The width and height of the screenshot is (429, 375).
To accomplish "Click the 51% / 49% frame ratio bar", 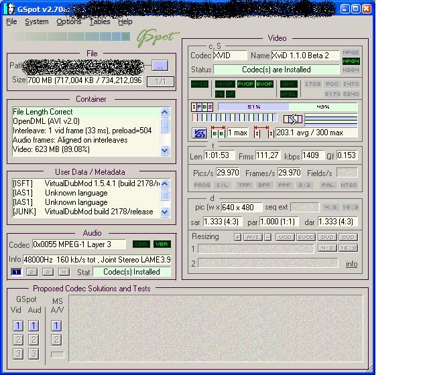I will [x=288, y=107].
